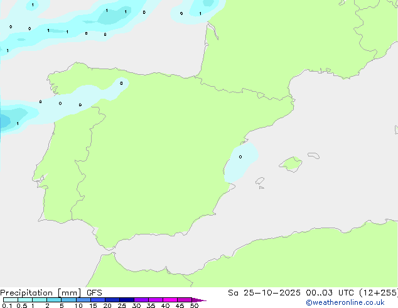The width and height of the screenshot is (398, 308).
Task: Click the '50' legend scale label
Action: pyautogui.click(x=194, y=305)
